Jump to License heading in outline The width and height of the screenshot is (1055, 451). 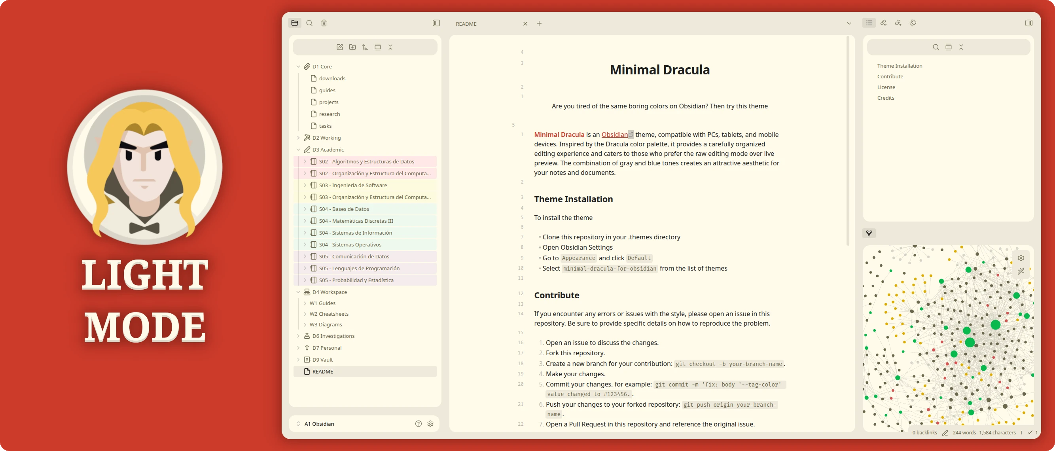[886, 87]
